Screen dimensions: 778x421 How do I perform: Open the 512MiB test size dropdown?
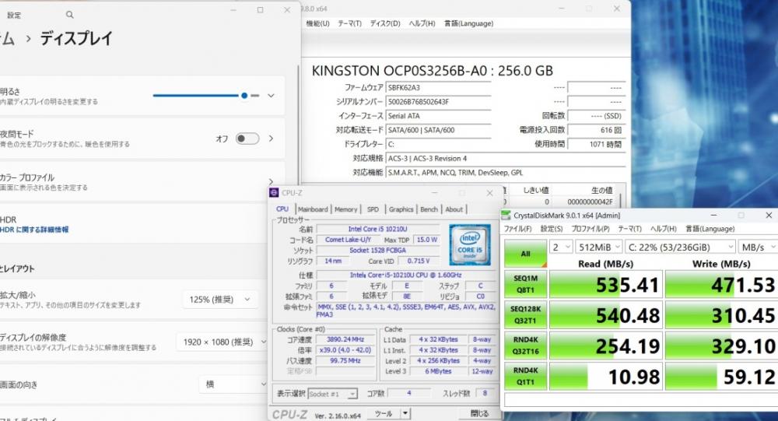599,247
